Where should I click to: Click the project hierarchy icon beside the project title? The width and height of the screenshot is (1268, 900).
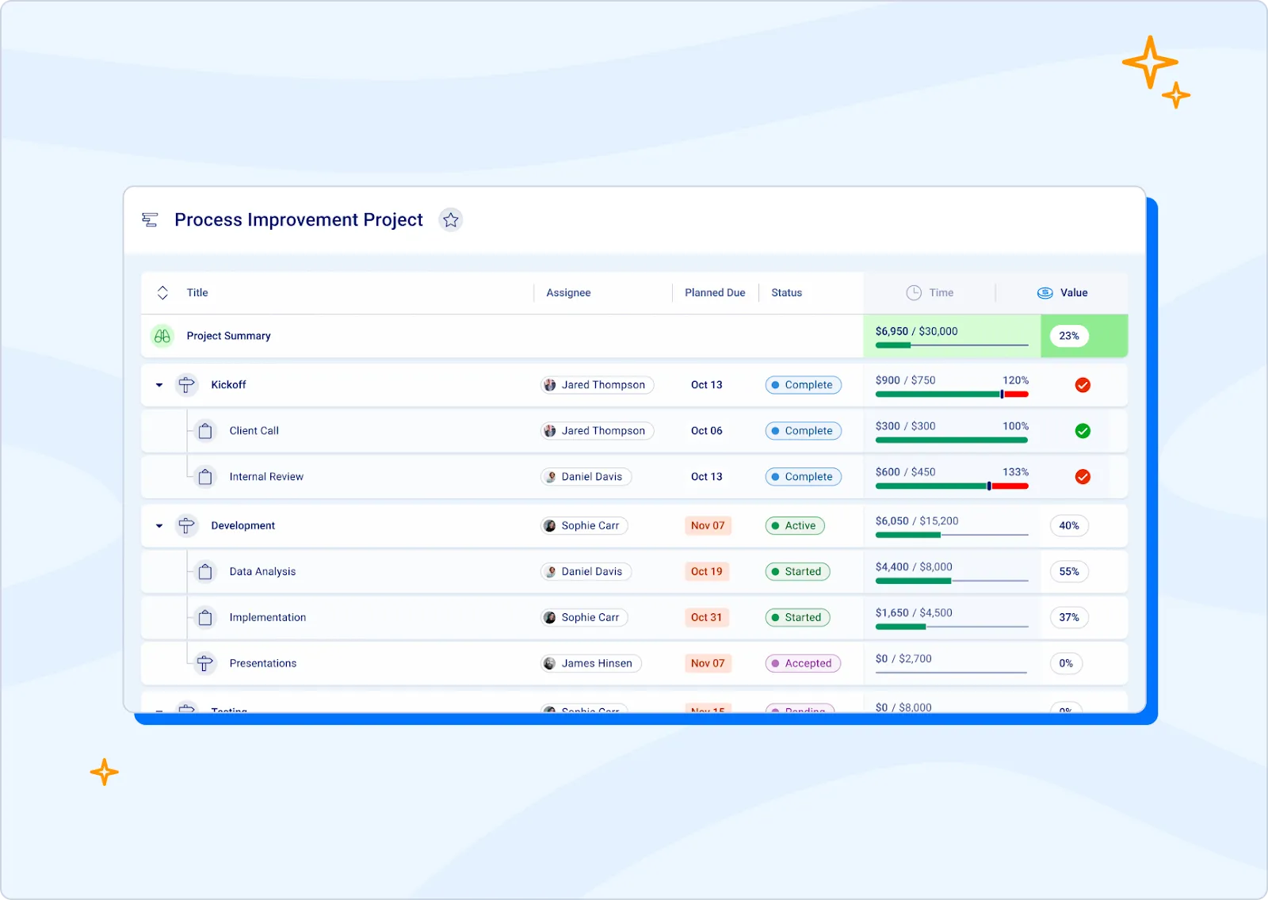pos(150,219)
